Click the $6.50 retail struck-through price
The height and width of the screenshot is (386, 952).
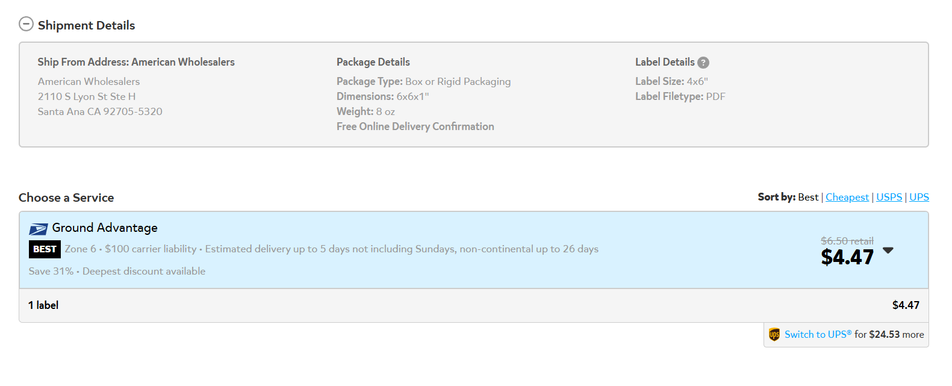847,241
